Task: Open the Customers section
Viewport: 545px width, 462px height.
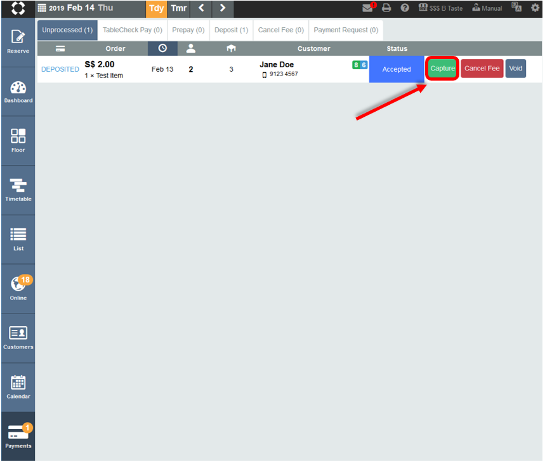Action: pos(18,338)
